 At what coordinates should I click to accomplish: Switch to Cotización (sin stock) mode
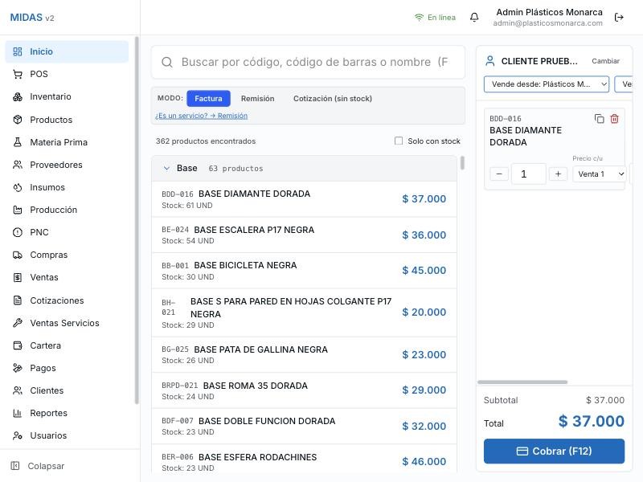[x=333, y=99]
